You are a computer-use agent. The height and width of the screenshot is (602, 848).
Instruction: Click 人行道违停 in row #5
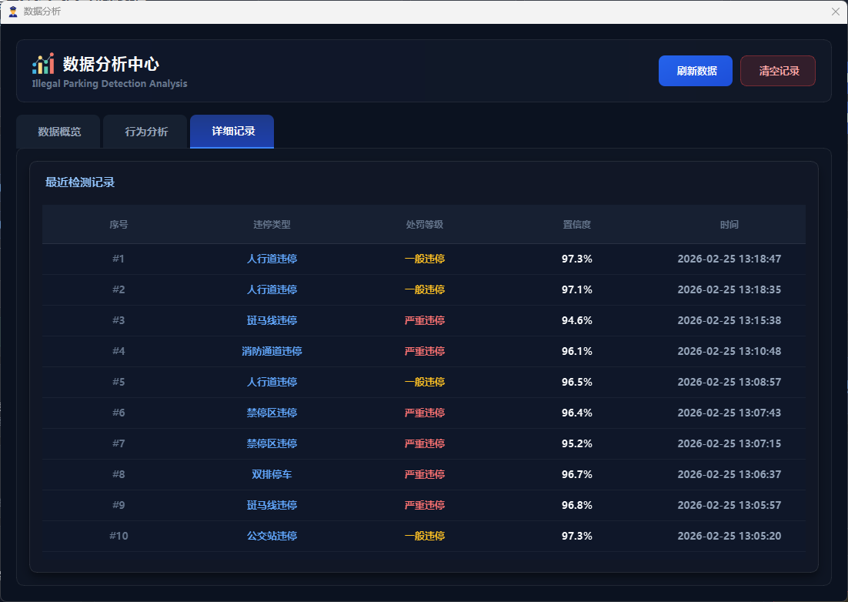pos(272,382)
